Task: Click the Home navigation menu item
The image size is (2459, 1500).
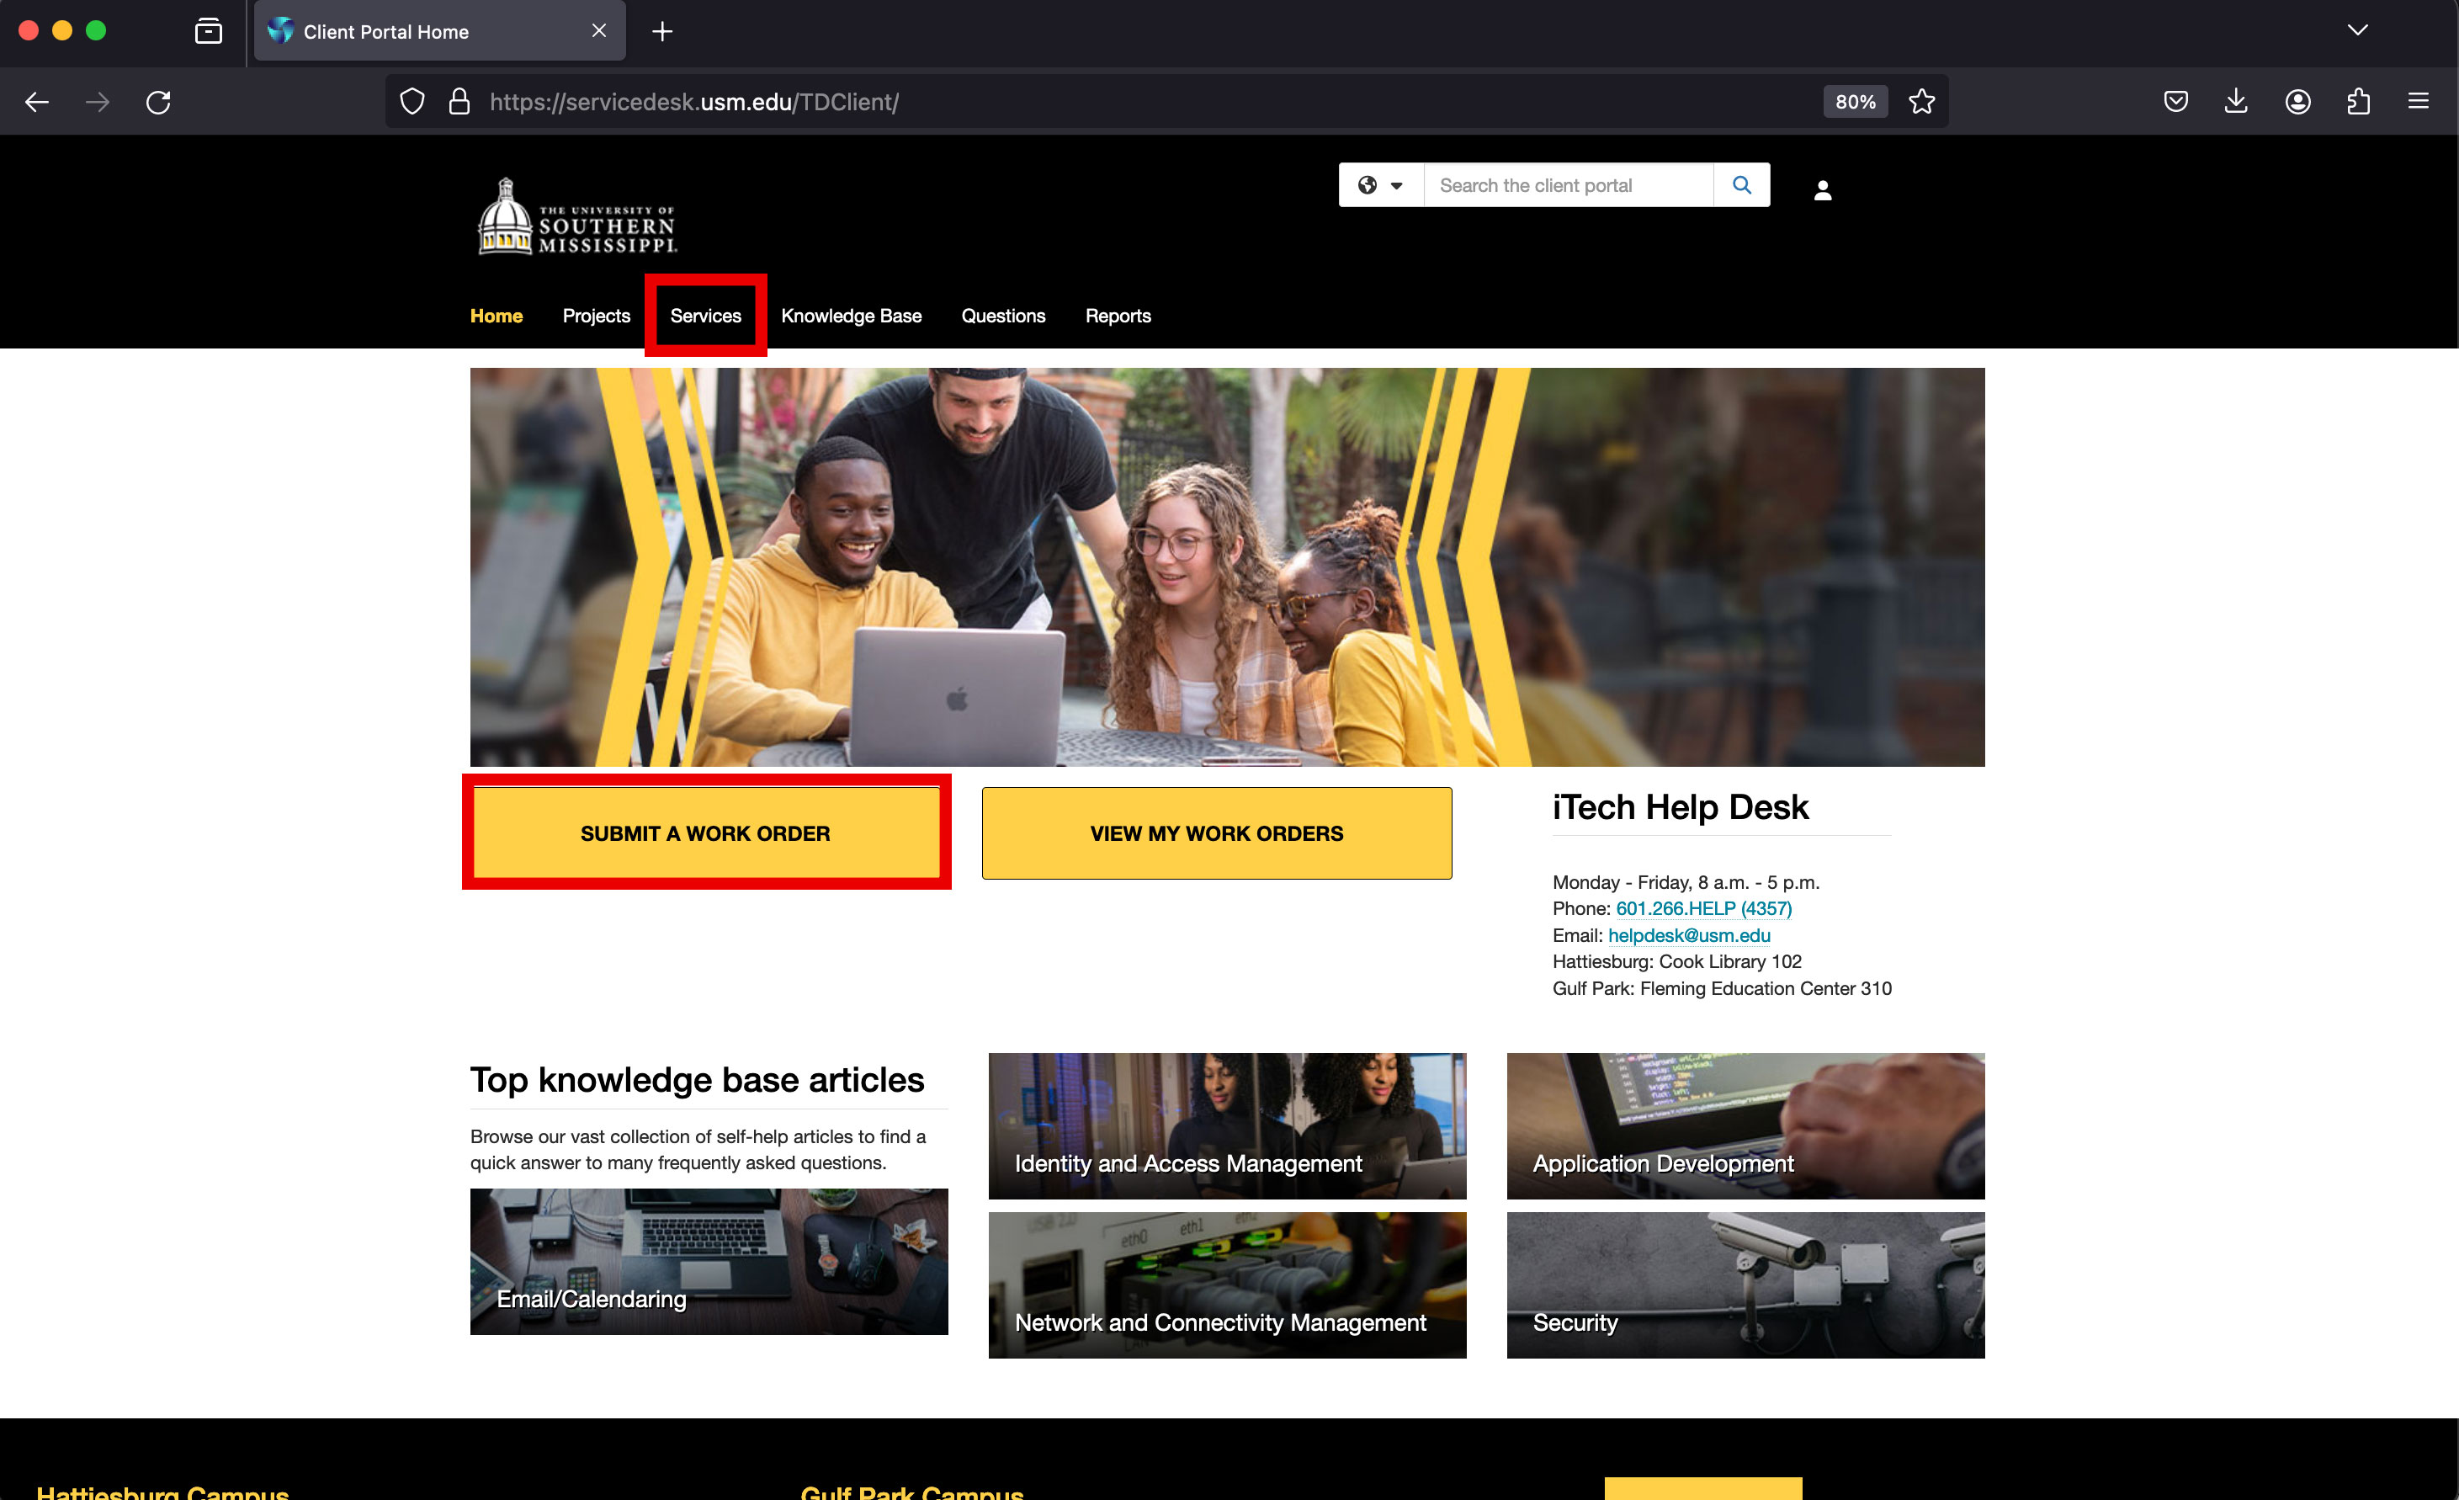Action: [497, 315]
